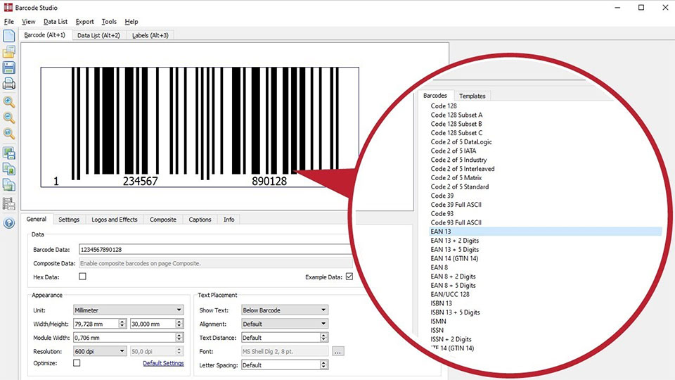Image resolution: width=675 pixels, height=380 pixels.
Task: Open the Logos and Effects tab
Action: coord(115,220)
